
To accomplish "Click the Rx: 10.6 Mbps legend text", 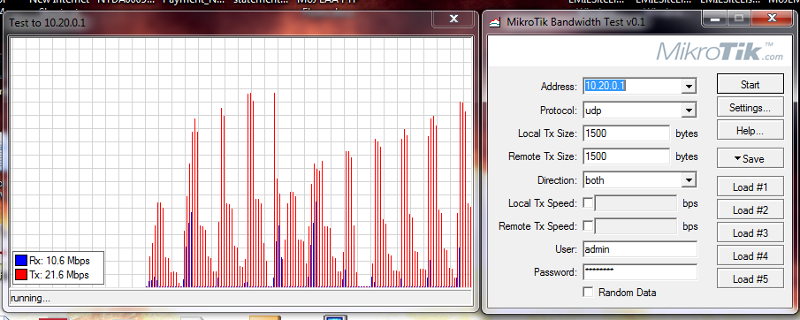I will click(x=60, y=261).
